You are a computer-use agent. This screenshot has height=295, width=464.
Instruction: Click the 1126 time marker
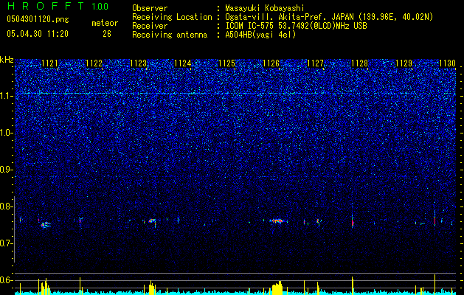coord(271,63)
